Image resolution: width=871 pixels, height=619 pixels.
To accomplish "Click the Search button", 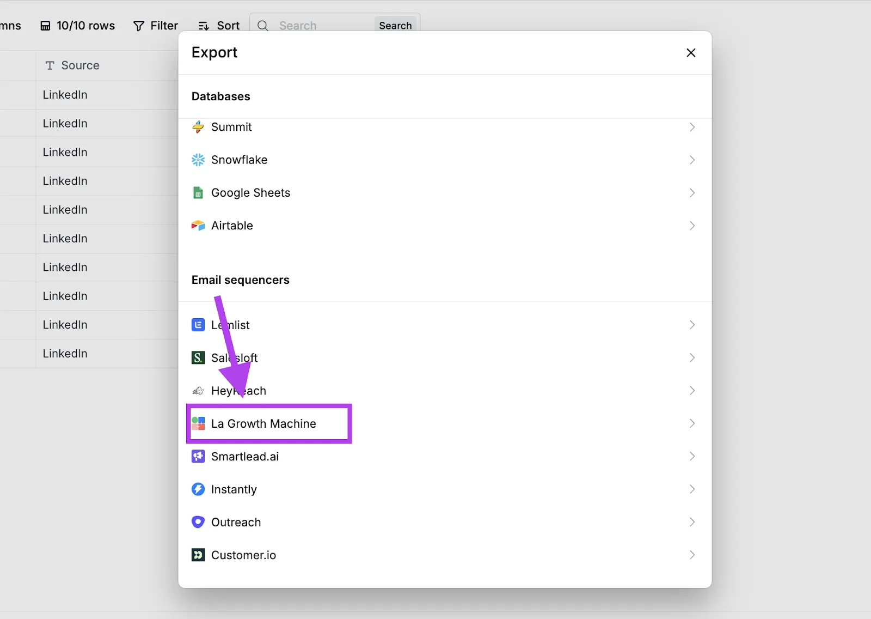I will [x=395, y=26].
